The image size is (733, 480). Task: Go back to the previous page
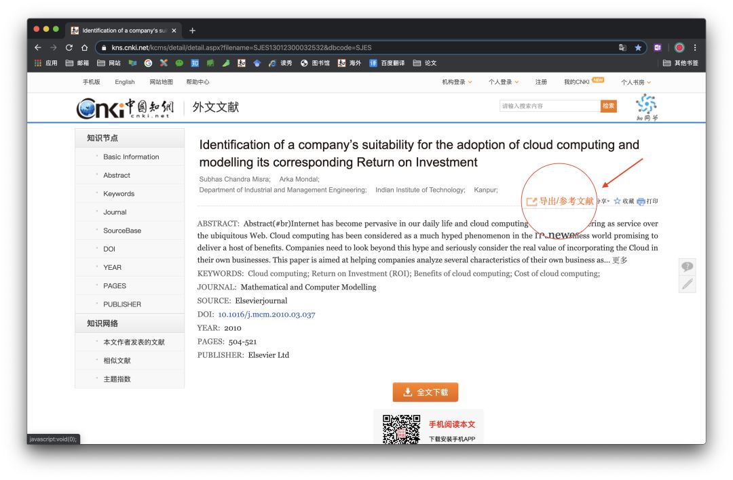click(x=38, y=47)
